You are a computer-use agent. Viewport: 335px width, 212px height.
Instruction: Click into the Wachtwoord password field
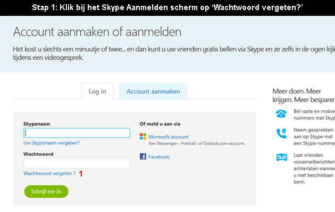click(x=77, y=163)
